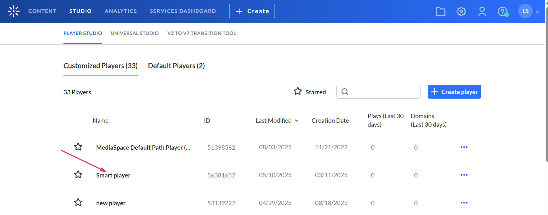The image size is (548, 215).
Task: Click last modified date 04/29/2025
Action: (275, 203)
